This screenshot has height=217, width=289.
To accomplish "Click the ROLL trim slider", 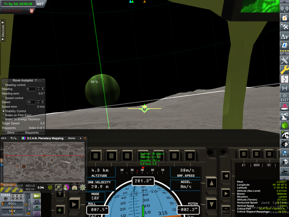I will coord(12,205).
